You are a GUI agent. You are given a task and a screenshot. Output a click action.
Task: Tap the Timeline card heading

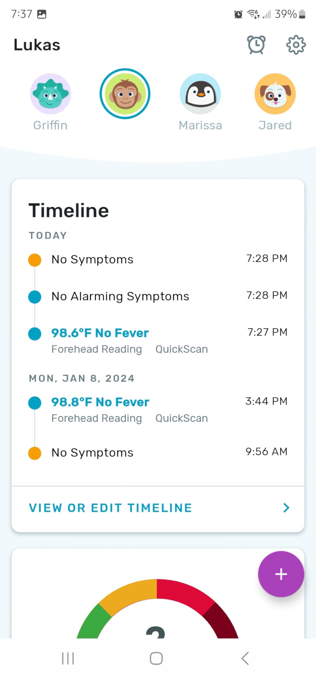tap(69, 211)
